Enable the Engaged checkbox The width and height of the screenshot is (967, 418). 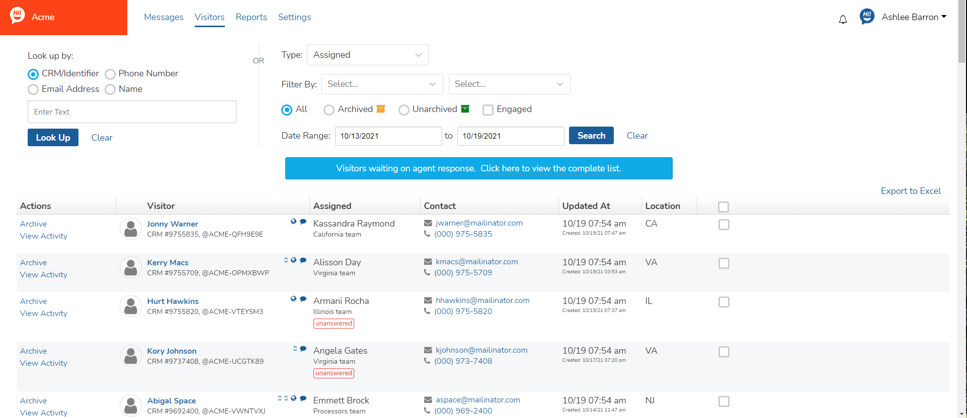click(488, 110)
